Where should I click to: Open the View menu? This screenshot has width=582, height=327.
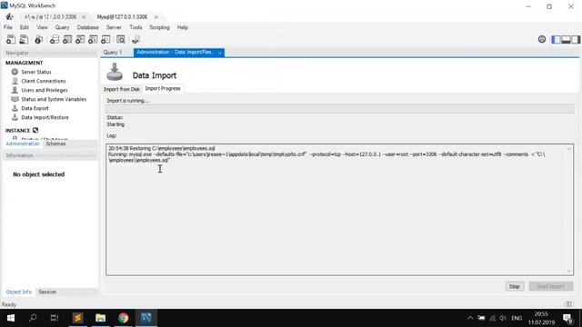42,27
